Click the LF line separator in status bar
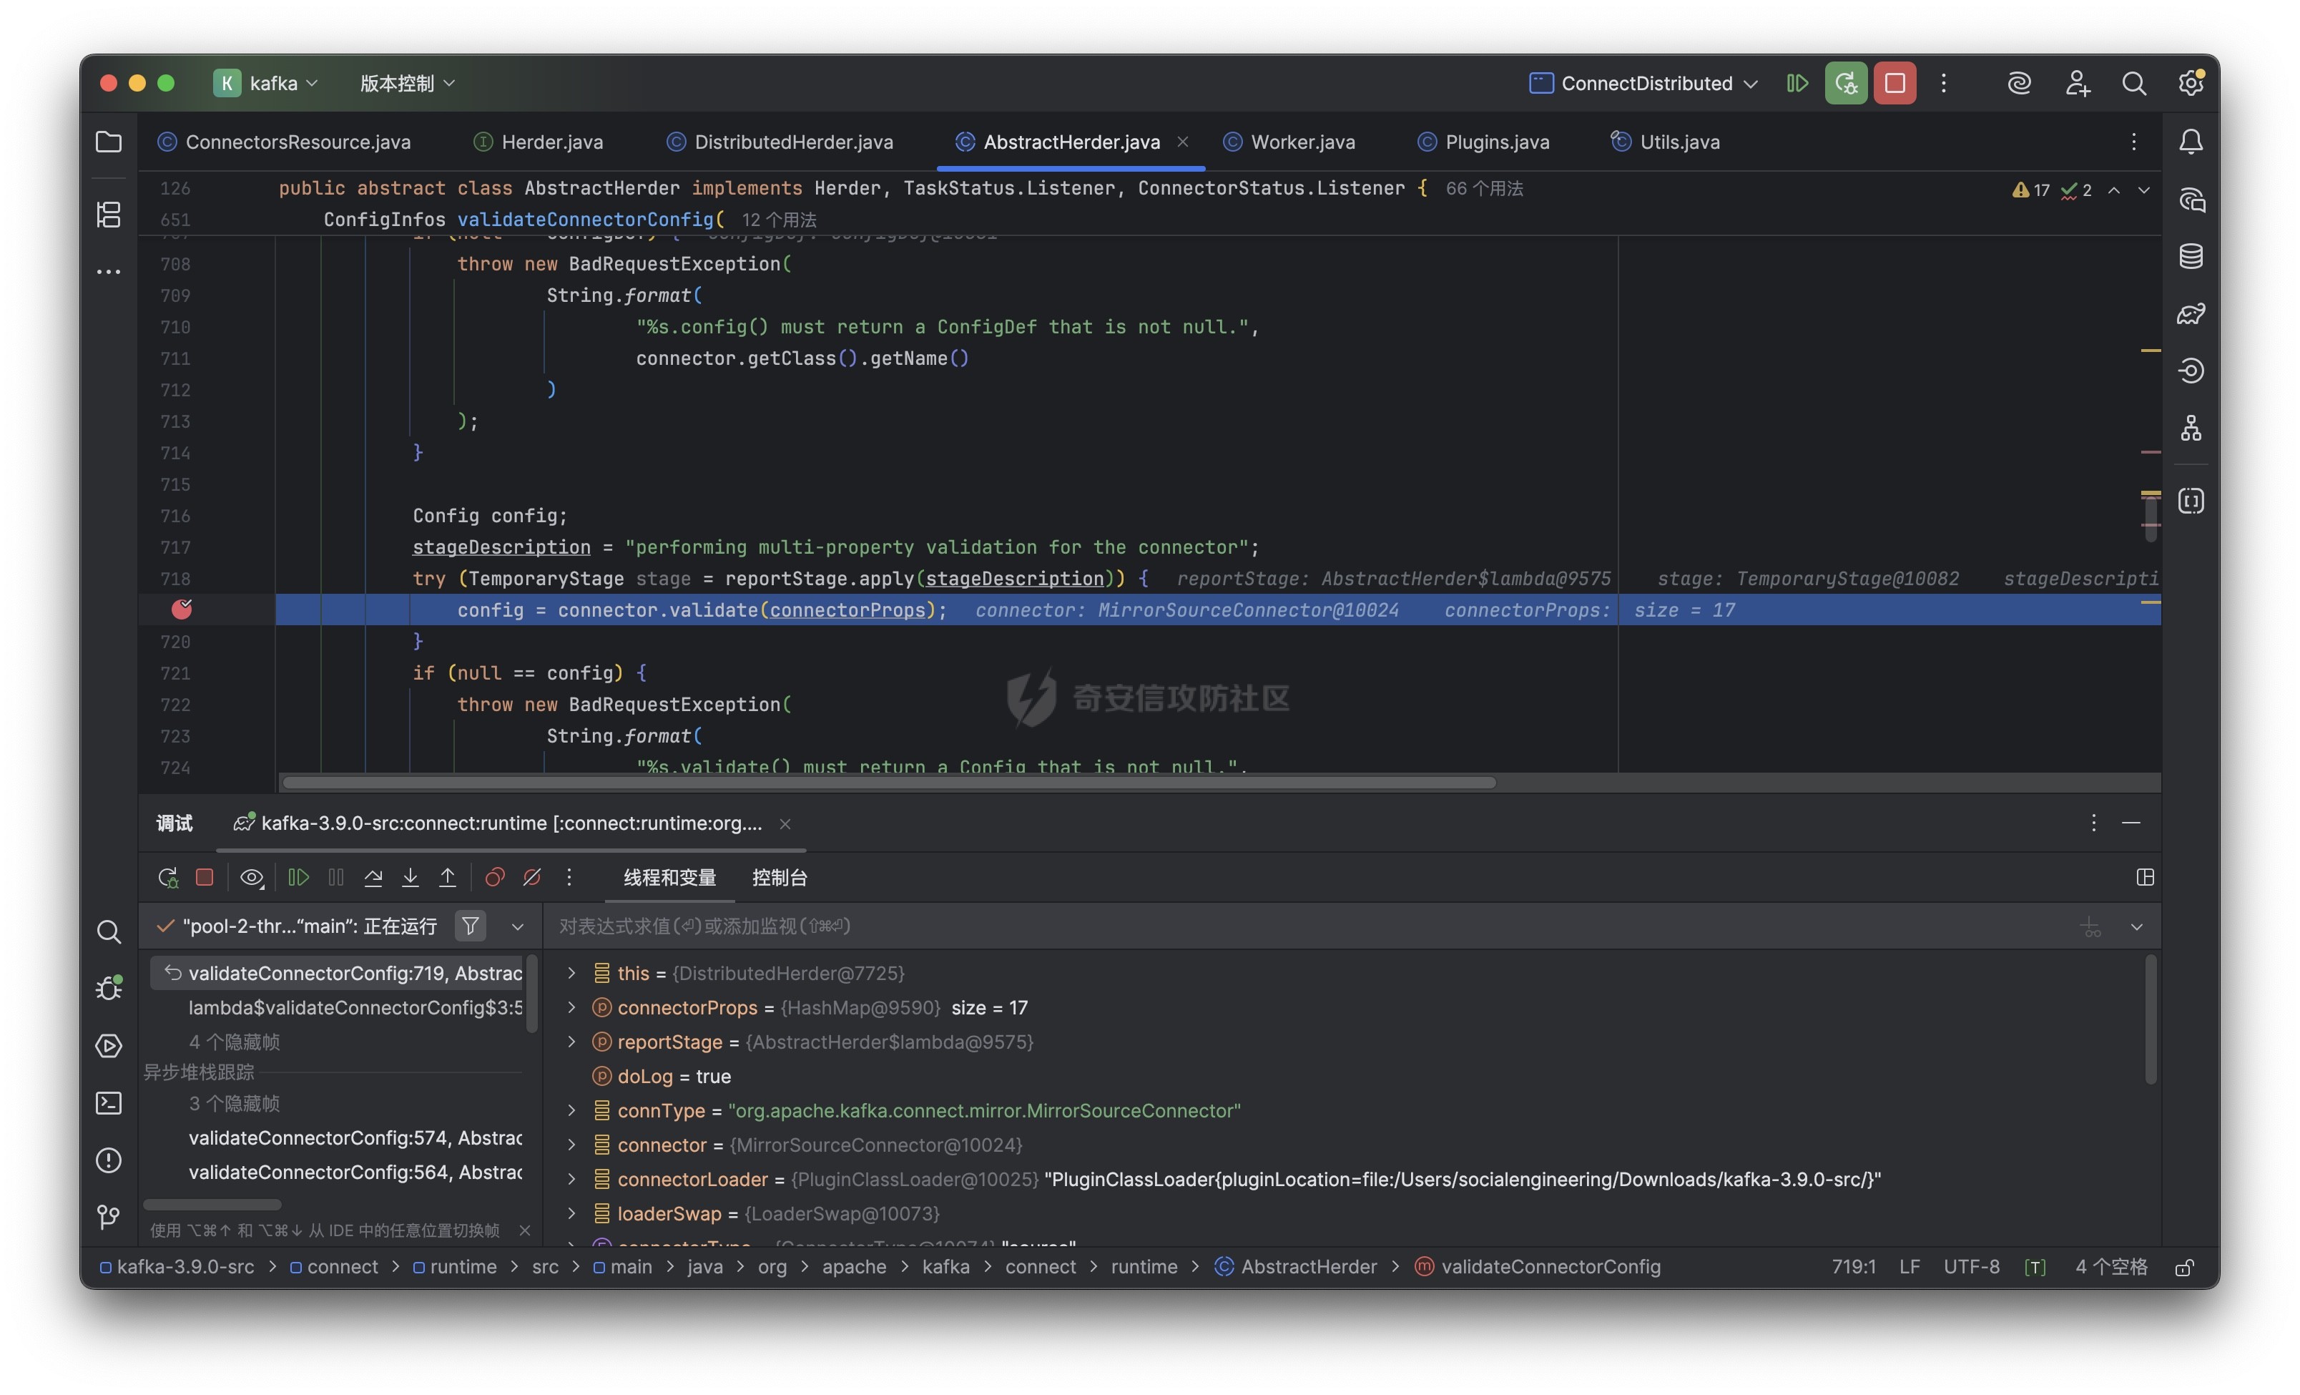 [x=1909, y=1266]
